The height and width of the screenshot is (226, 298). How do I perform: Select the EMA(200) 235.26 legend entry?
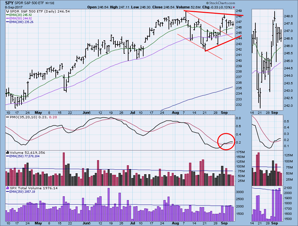click(x=20, y=22)
